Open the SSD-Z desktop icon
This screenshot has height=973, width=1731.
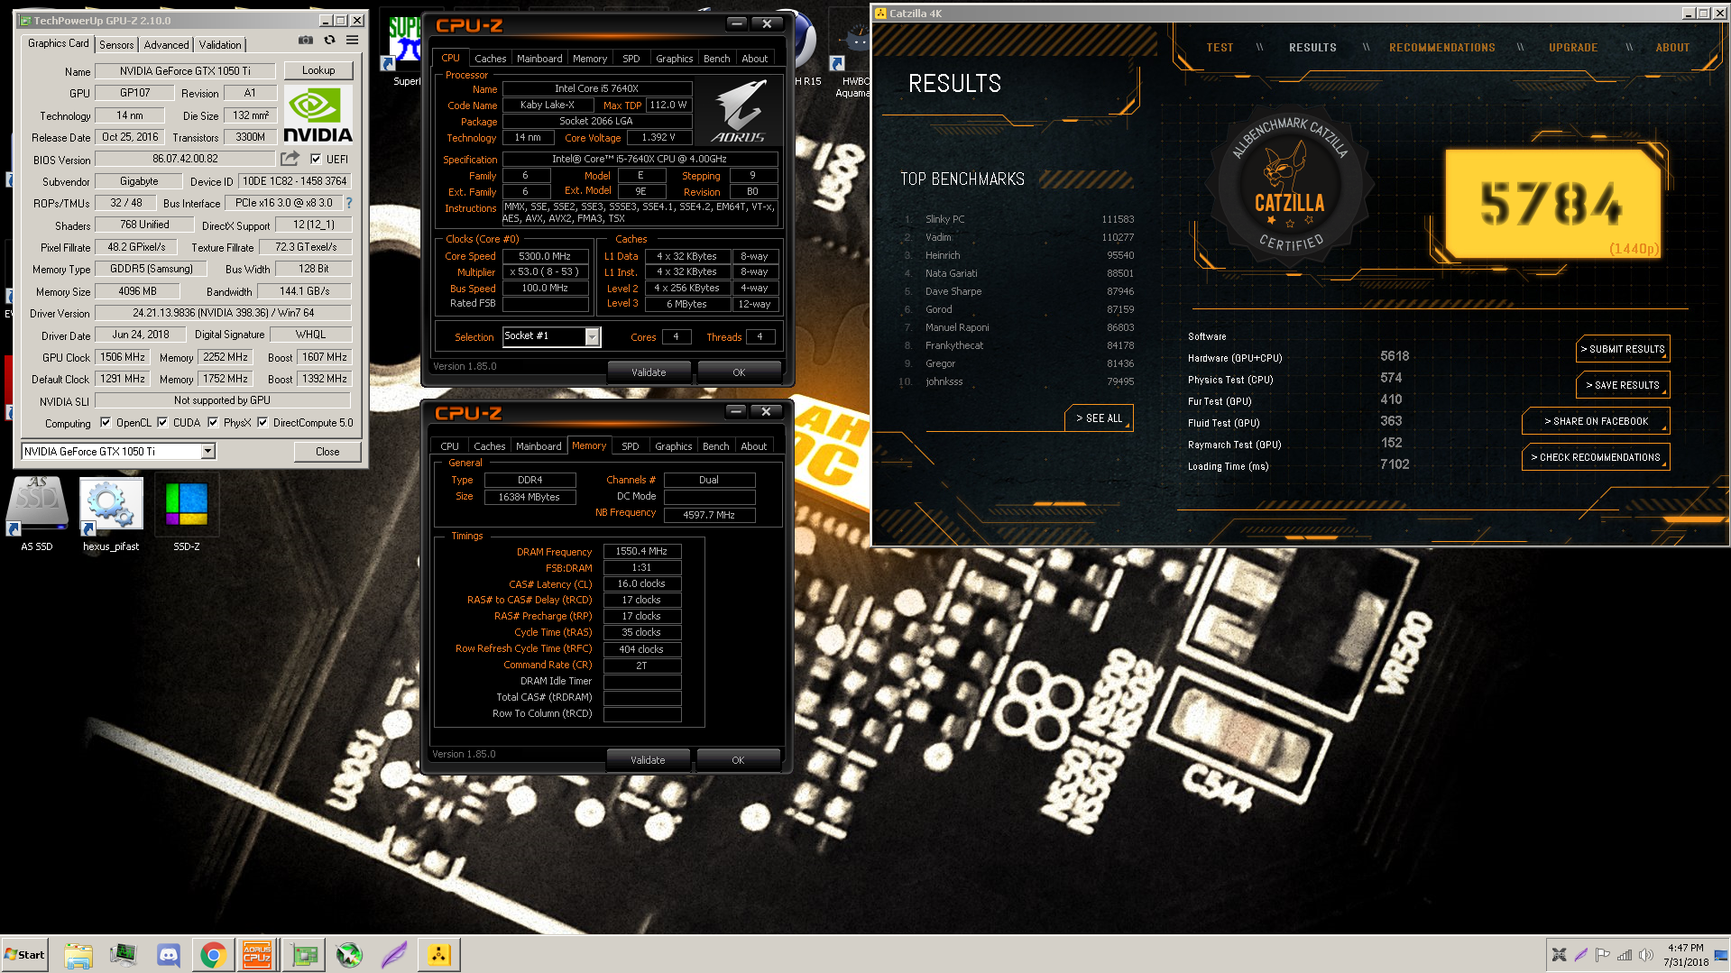pos(186,512)
